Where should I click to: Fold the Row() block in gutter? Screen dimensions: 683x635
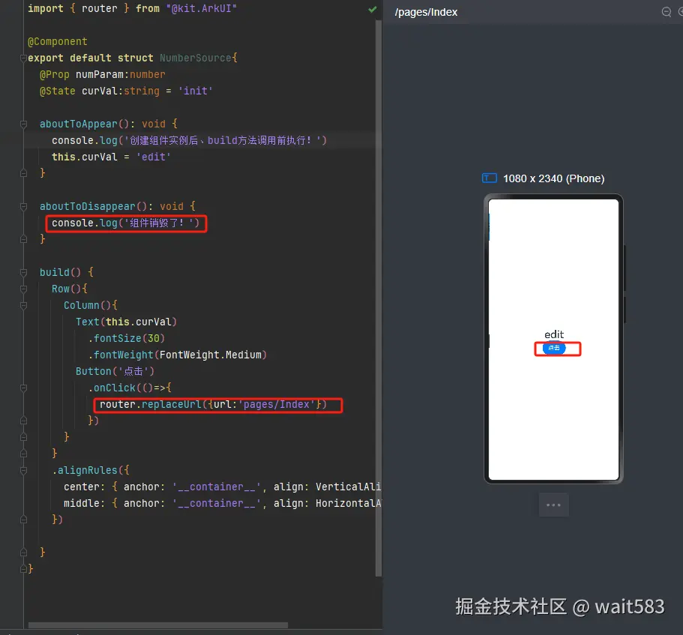[x=23, y=289]
